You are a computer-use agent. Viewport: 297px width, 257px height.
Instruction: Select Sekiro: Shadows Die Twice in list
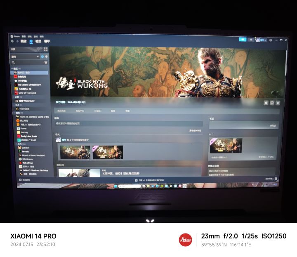pos(34,170)
